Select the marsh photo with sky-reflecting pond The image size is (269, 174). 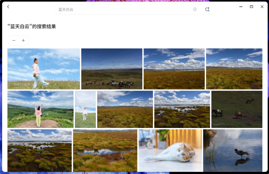(105, 150)
